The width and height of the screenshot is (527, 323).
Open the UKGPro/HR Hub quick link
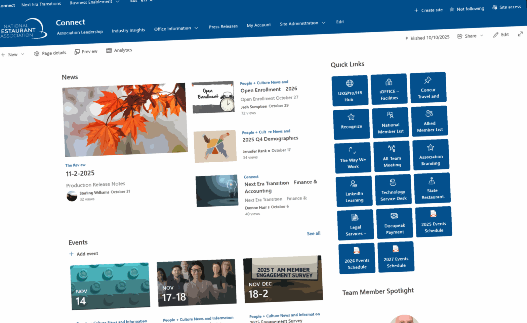pos(350,91)
